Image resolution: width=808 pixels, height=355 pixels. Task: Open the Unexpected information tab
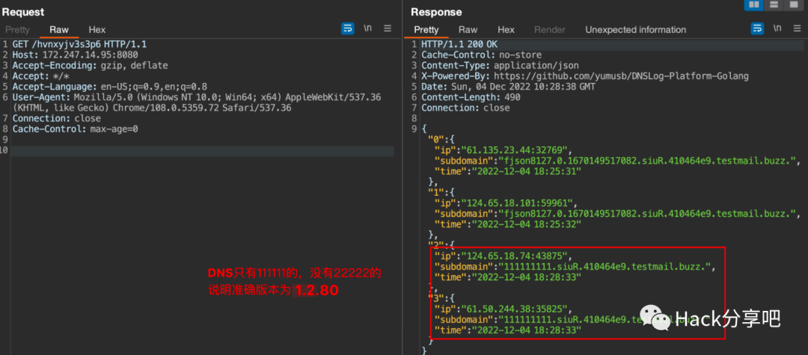pos(635,30)
